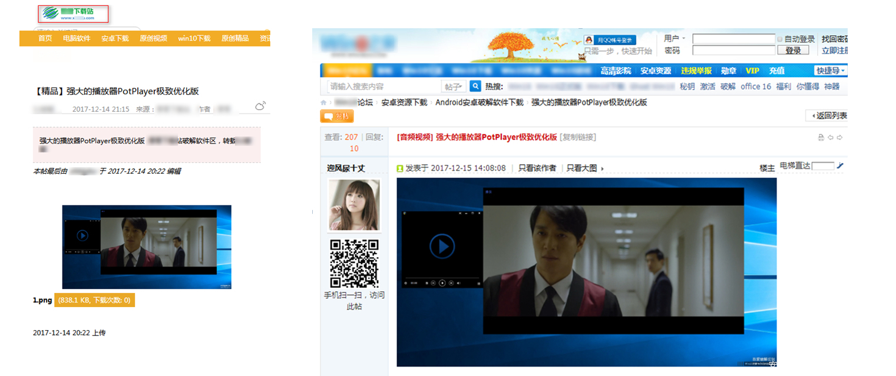Focus the forum search box
Image resolution: width=896 pixels, height=376 pixels.
(x=385, y=86)
